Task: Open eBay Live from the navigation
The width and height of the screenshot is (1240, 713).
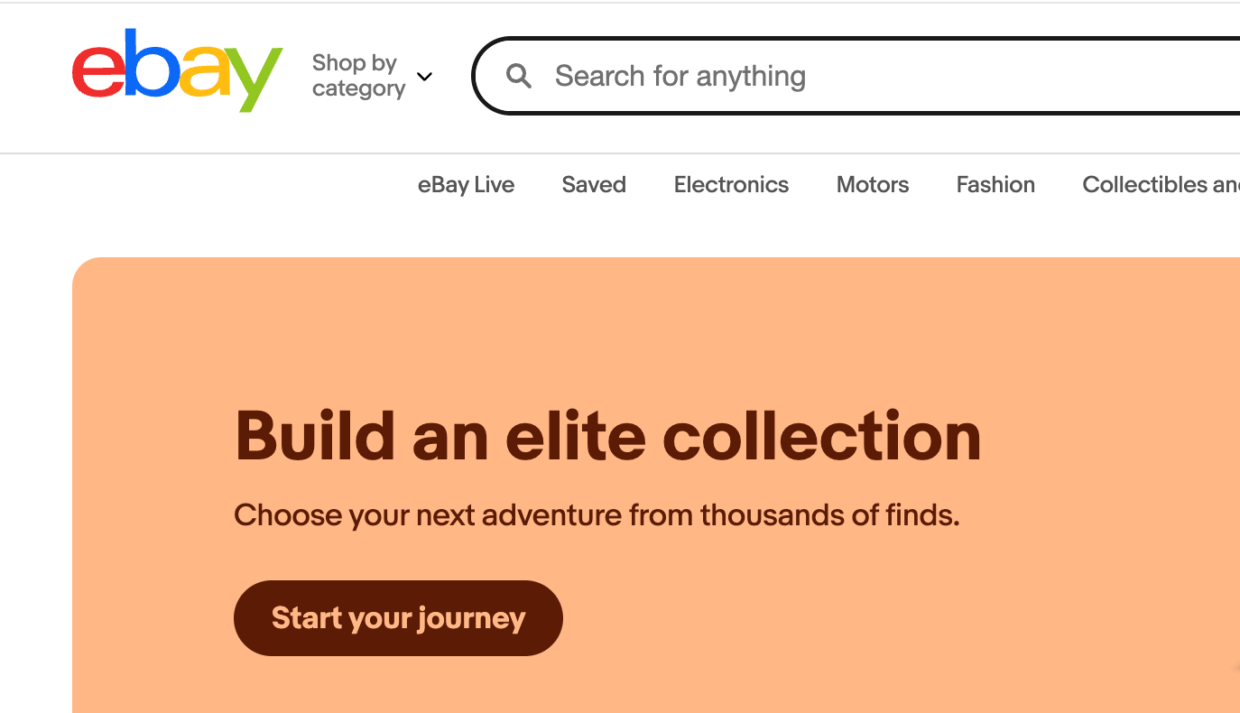Action: 466,184
